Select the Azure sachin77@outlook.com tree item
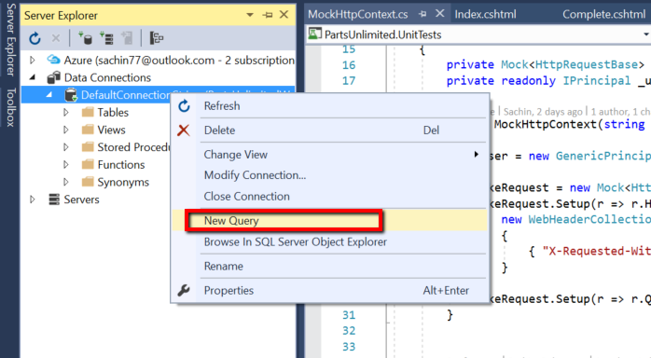651x358 pixels. click(x=179, y=61)
